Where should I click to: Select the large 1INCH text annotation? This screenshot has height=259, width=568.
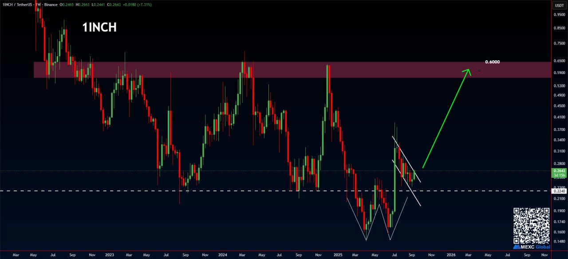[x=99, y=27]
